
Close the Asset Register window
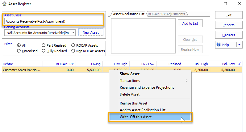point(240,4)
